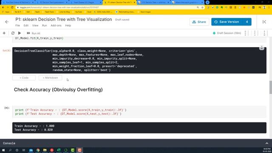Screen dimensions: 272x153
Task: Click the notebook title text
Action: click(64, 20)
